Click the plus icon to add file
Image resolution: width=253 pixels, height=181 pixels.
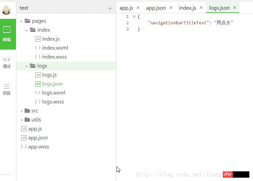point(110,8)
